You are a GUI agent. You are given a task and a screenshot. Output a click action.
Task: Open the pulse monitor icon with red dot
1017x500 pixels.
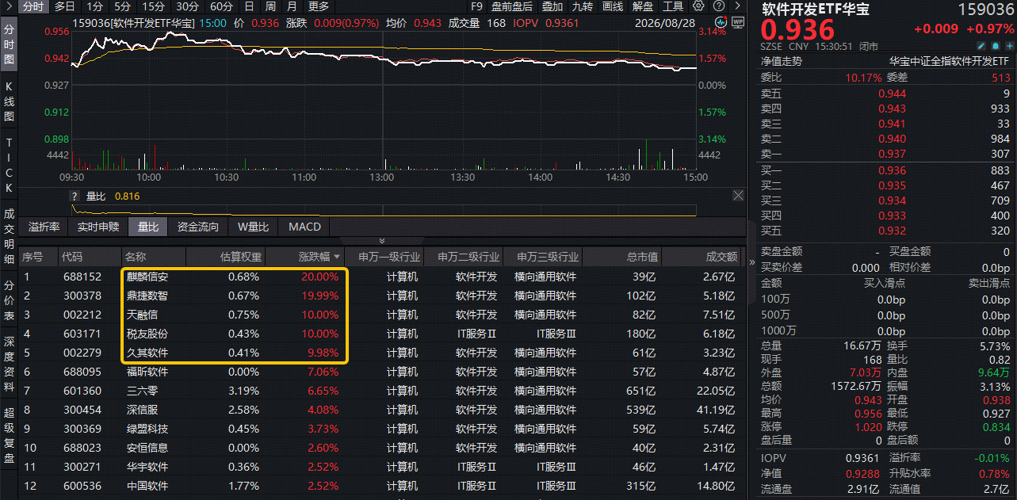click(x=720, y=23)
